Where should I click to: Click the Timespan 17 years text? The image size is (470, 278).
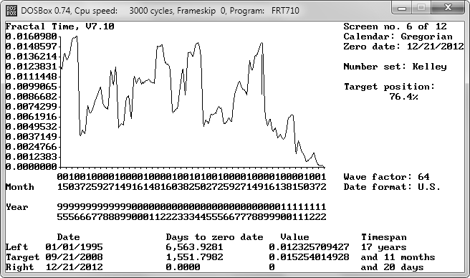pos(384,247)
